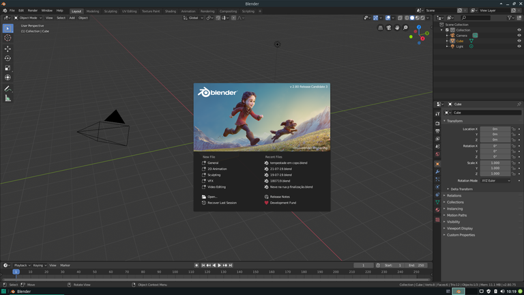Select the Scale tool
This screenshot has width=524, height=295.
tap(8, 68)
